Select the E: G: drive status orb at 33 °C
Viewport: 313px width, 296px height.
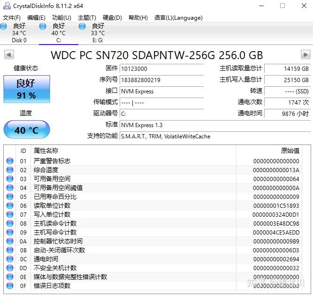(82, 26)
